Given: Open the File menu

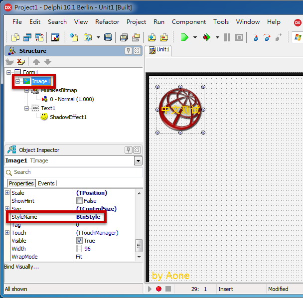Looking at the screenshot, I should pos(17,22).
